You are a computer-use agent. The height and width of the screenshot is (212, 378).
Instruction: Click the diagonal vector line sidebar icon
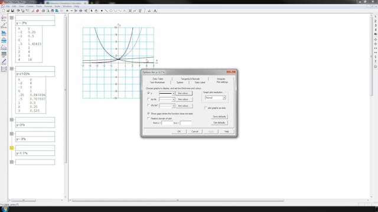point(4,62)
